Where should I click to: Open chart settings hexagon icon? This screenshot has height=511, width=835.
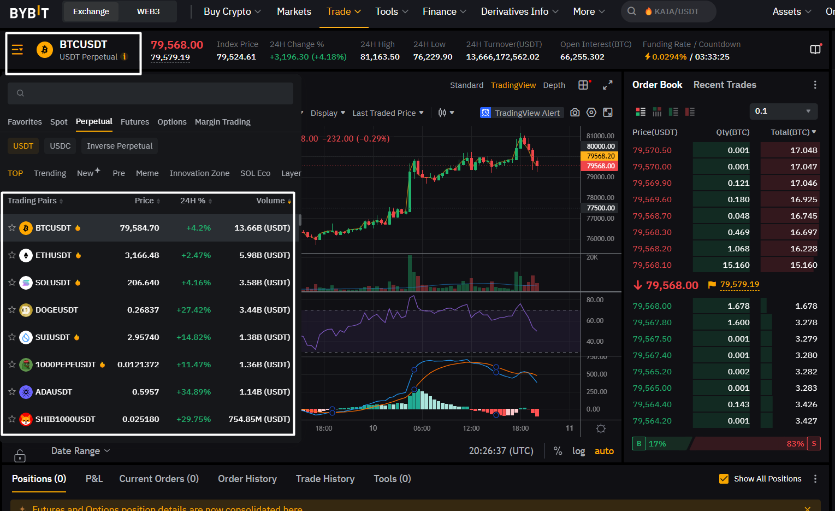[x=591, y=113]
